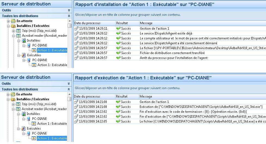Click the Acrobat reader package icon in bottom tree
The width and height of the screenshot is (266, 144).
18,109
